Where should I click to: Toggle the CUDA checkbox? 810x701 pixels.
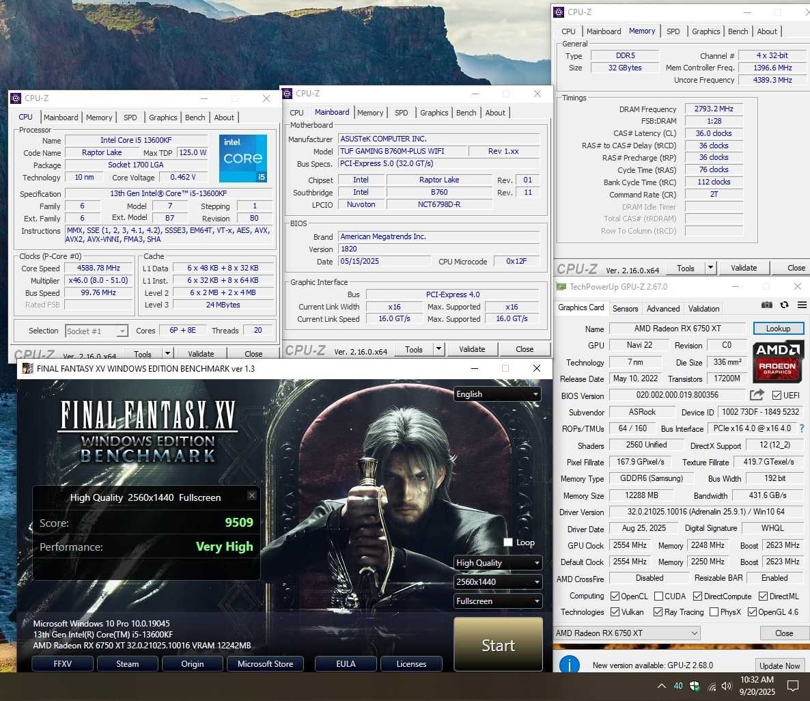[658, 596]
